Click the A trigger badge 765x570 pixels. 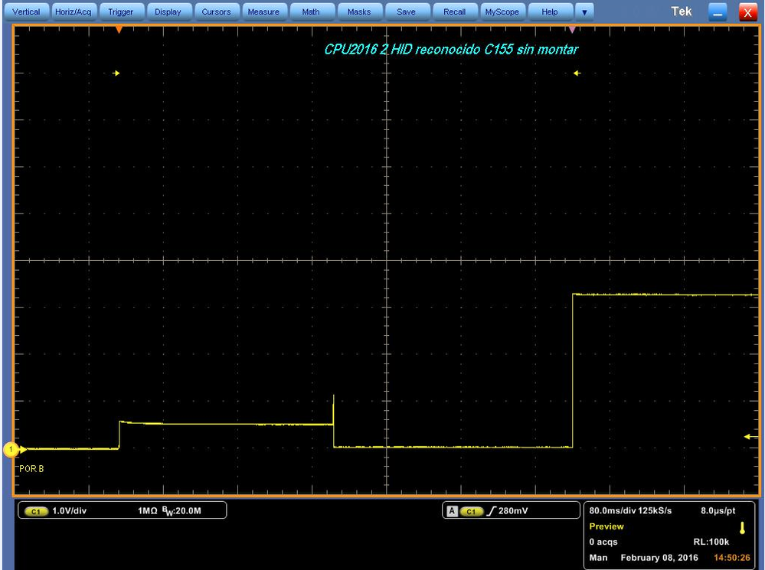pyautogui.click(x=453, y=511)
